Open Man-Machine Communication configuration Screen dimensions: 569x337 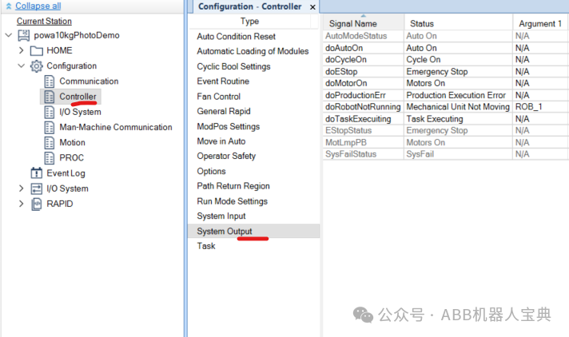coord(115,127)
